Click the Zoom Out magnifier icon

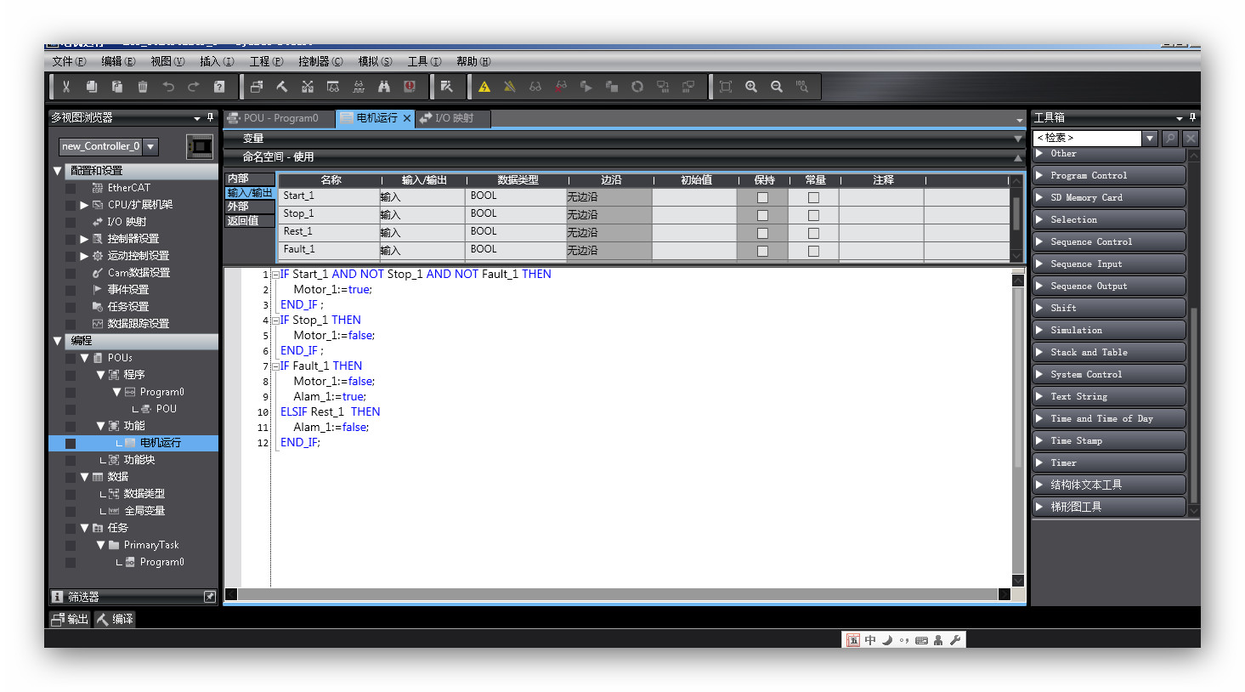(x=777, y=87)
